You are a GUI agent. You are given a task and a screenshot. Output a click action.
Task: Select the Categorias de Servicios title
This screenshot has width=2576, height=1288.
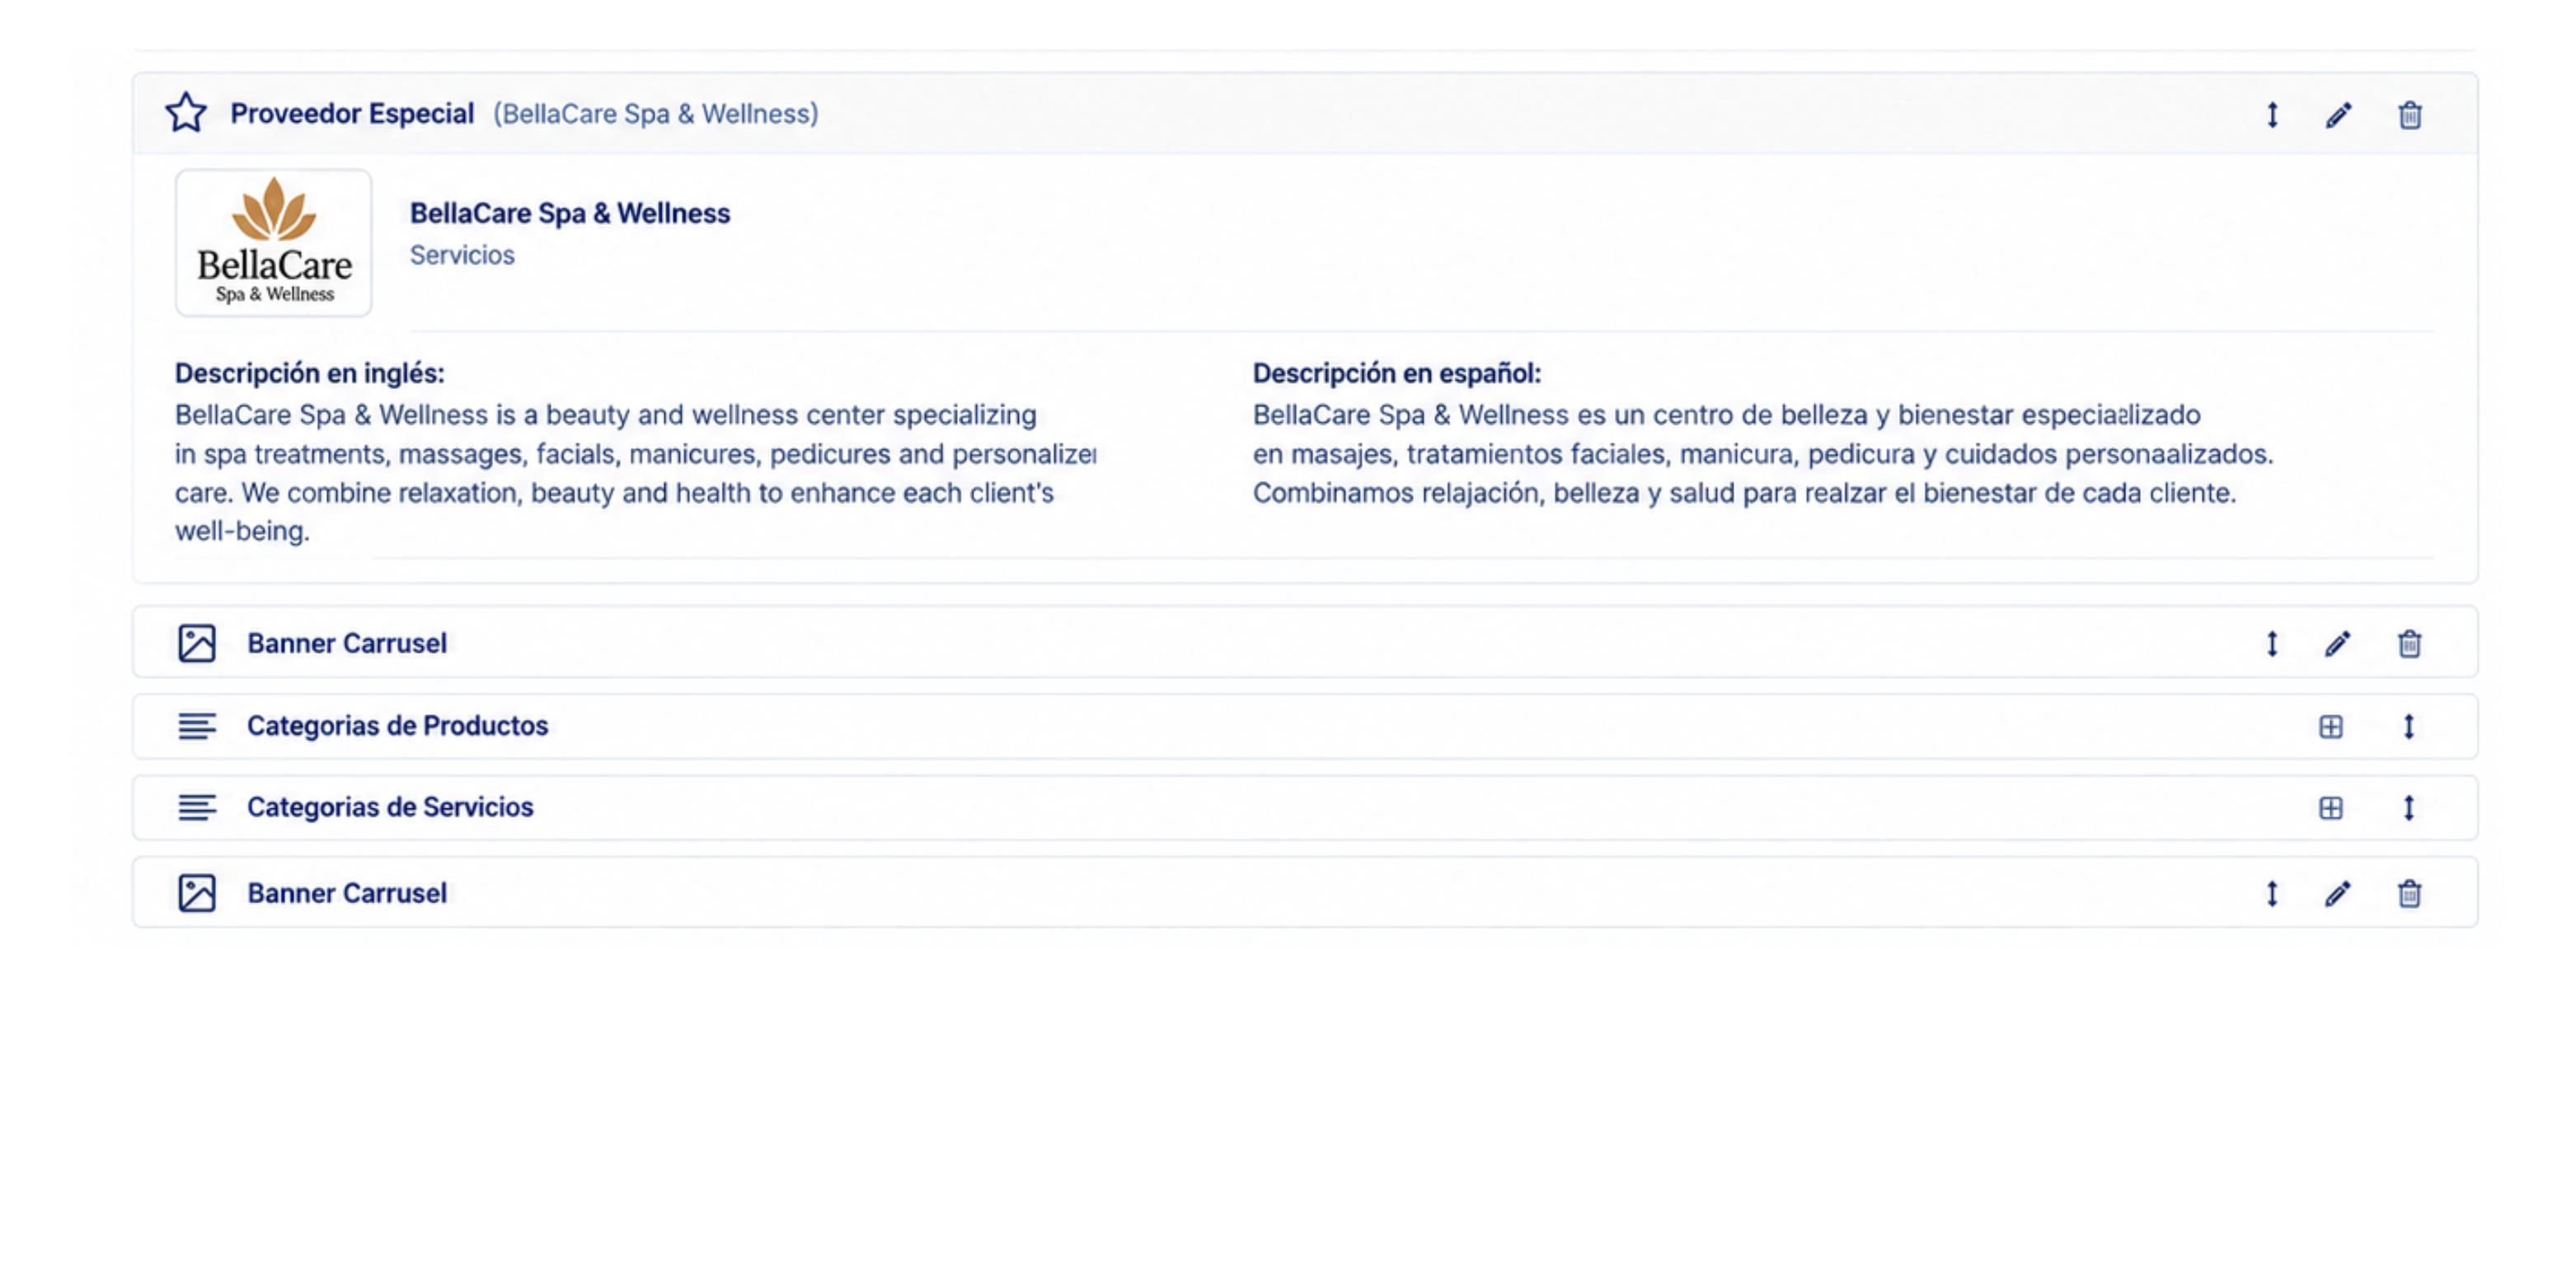point(391,807)
